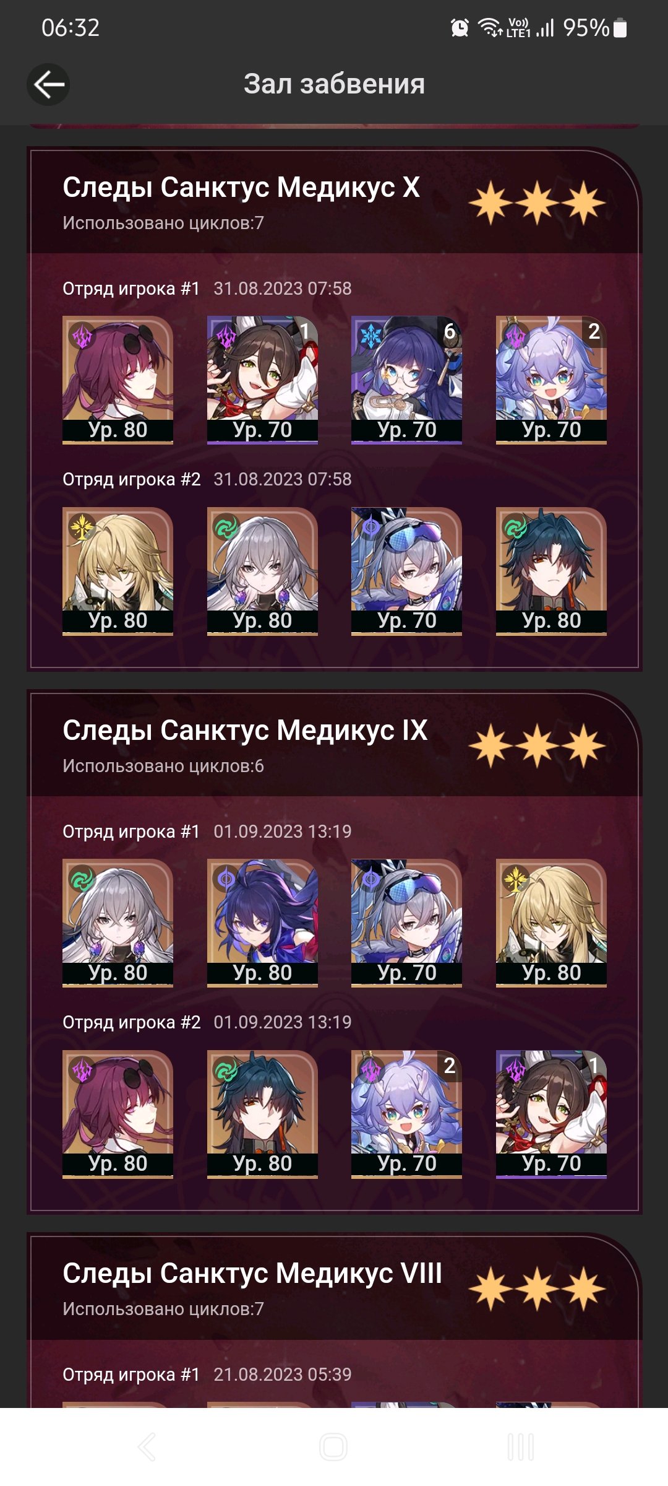Tap the Android home navigation button
The width and height of the screenshot is (668, 1486).
point(333,1447)
